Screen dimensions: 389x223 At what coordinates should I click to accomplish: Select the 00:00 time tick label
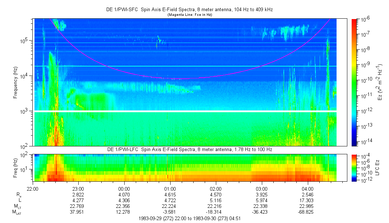(x=124, y=188)
